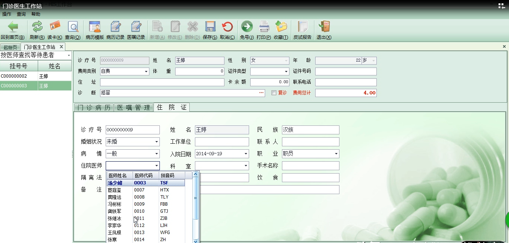Click the 联系人 contact input field
Screen dimensions: 509x243
click(311, 142)
